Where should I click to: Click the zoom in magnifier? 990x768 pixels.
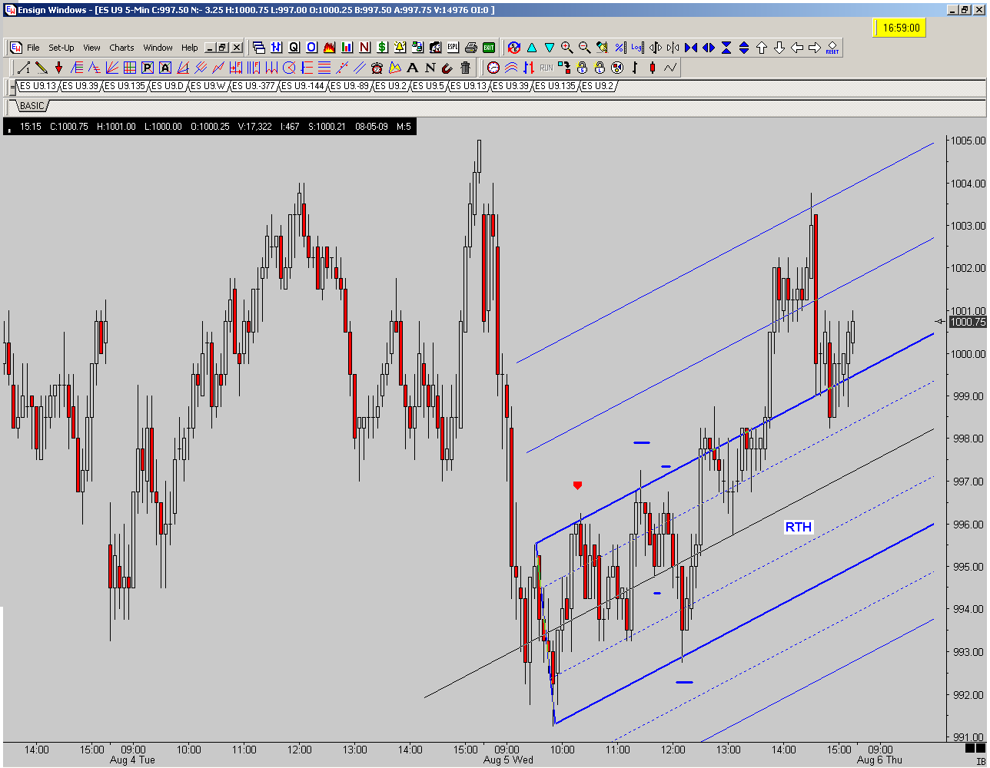pyautogui.click(x=567, y=48)
